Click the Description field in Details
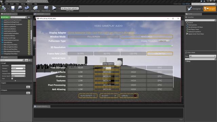Screen dimensions: 217x122 (x=18, y=66)
